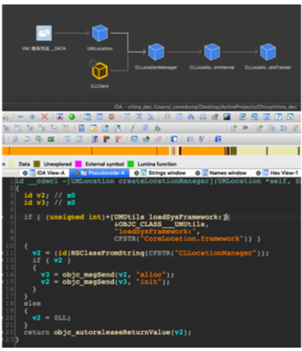
Task: Click objc_autoreleaseReturnValue call
Action: 112,332
